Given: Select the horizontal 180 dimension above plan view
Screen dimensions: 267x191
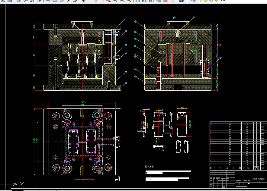Looking at the screenshot, I should pos(83,105).
